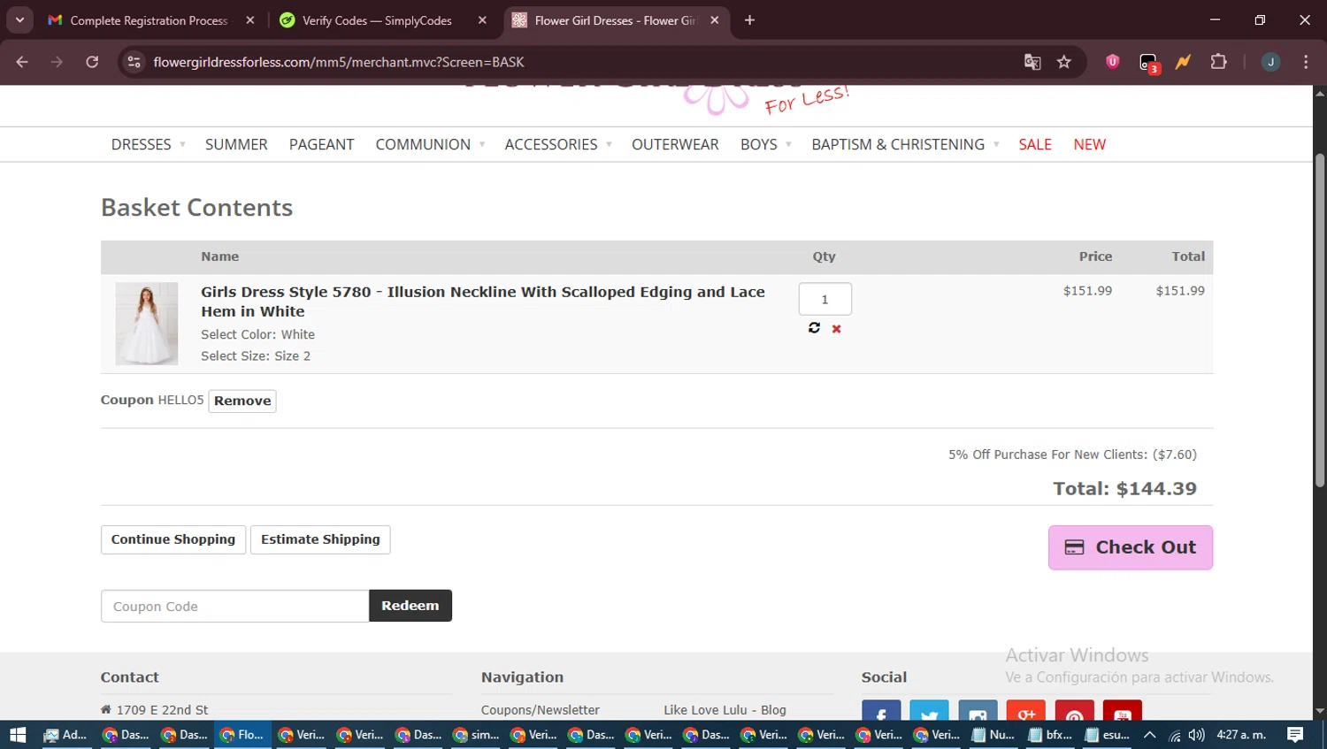This screenshot has height=749, width=1327.
Task: Switch to Verify Codes — SimplyCodes tab
Action: [377, 20]
